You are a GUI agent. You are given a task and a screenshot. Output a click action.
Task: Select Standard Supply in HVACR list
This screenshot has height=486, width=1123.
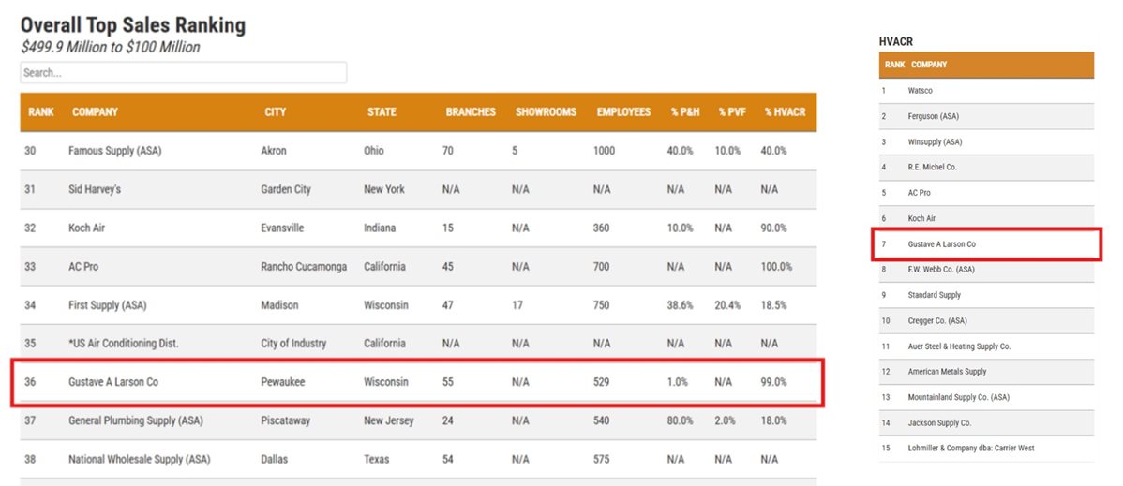tap(934, 295)
